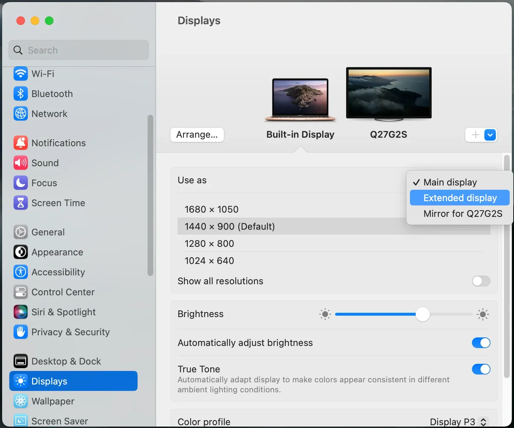Toggle Show all resolutions switch
This screenshot has height=428, width=514.
click(x=481, y=281)
